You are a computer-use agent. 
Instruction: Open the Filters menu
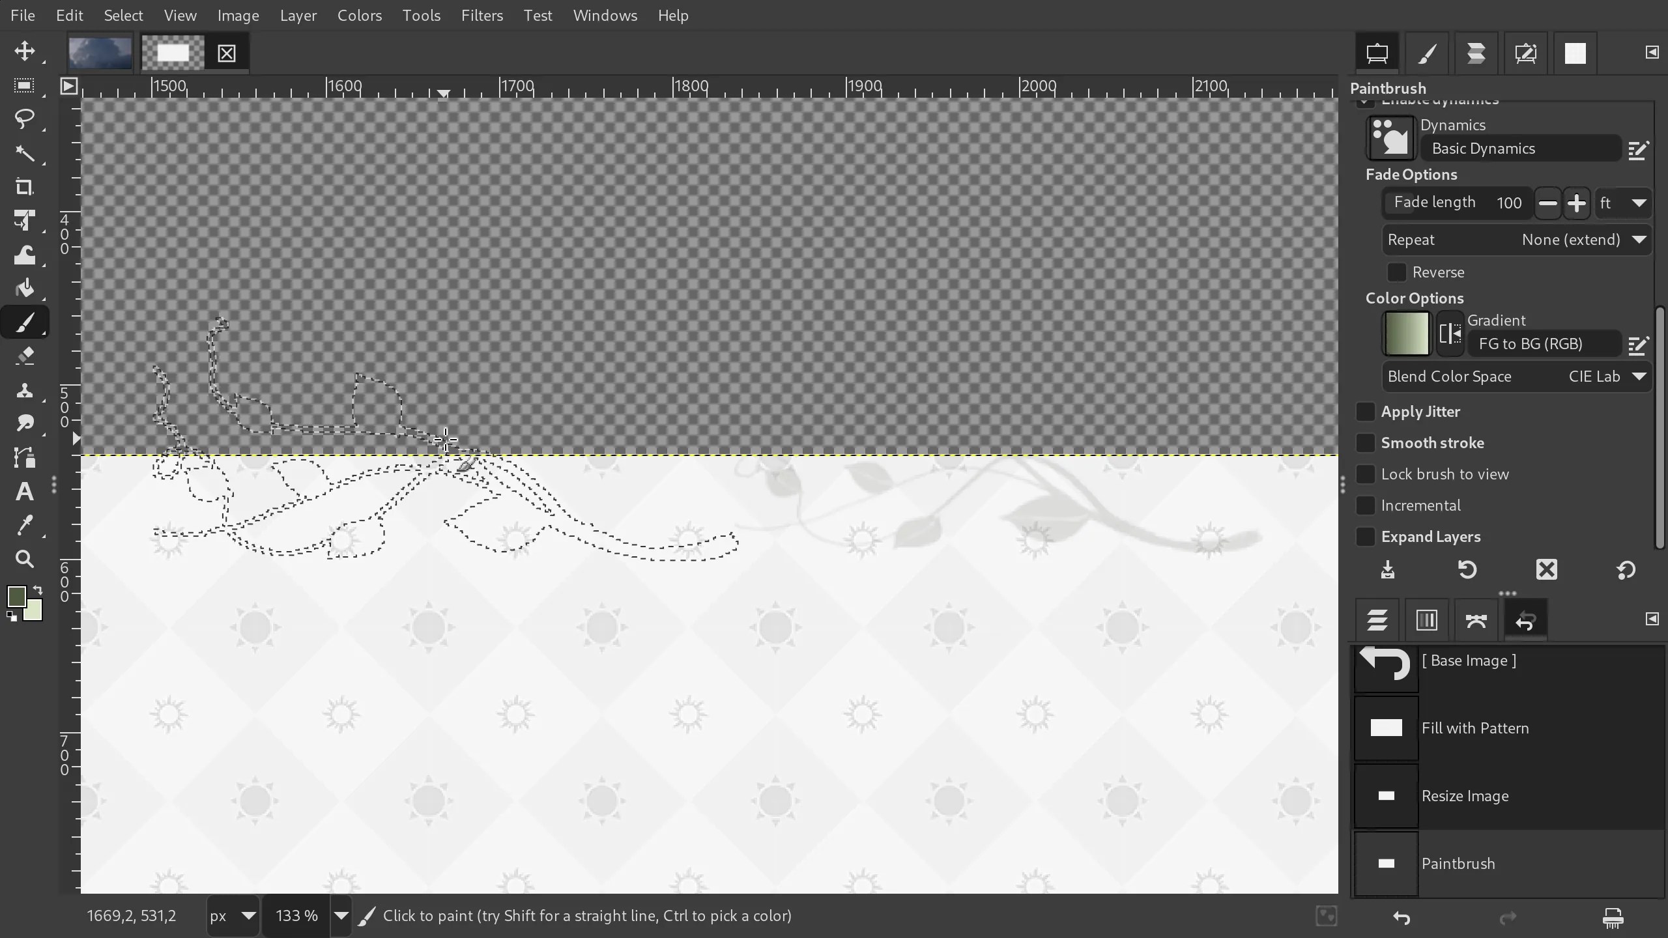pyautogui.click(x=482, y=16)
